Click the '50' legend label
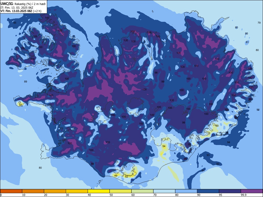Screen dimensions: 263x197 click(111, 195)
